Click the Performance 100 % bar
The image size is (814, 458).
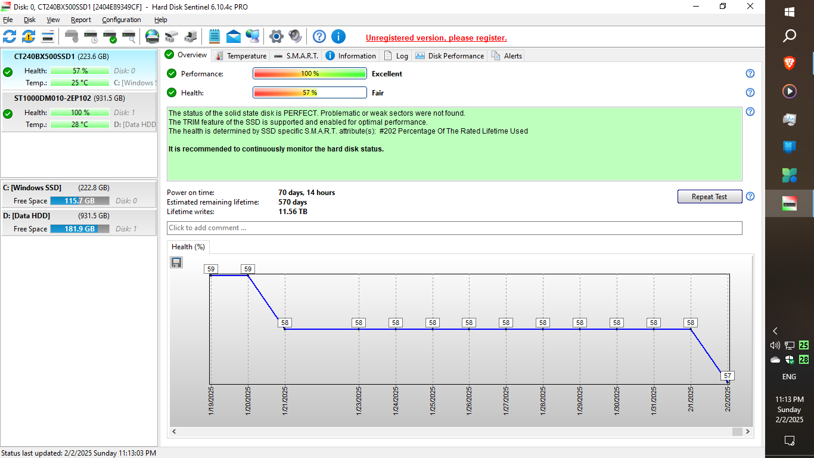tap(310, 73)
